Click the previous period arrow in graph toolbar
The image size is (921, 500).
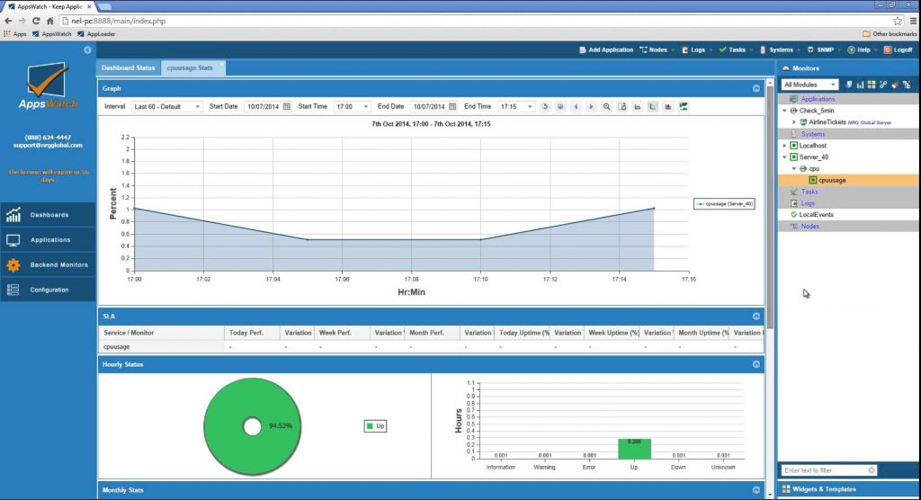point(576,106)
